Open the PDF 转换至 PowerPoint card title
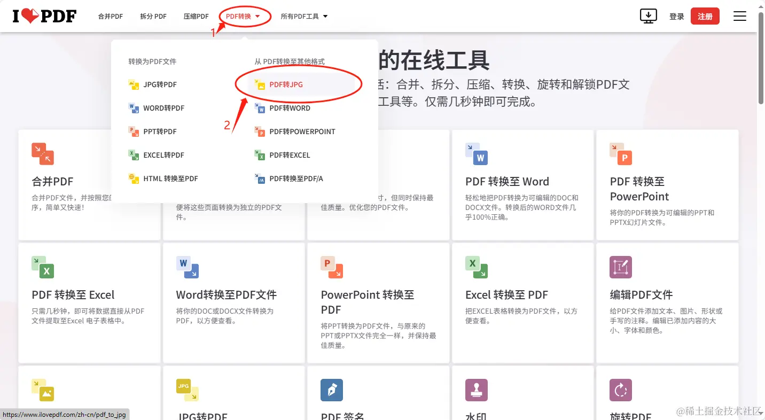Viewport: 765px width, 420px height. tap(639, 189)
